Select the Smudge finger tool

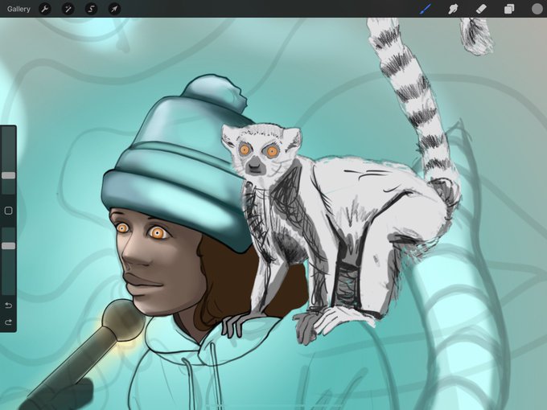453,9
